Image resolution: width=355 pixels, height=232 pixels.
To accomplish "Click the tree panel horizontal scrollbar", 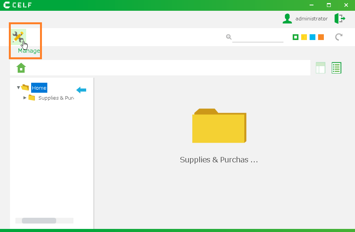I will tap(39, 220).
